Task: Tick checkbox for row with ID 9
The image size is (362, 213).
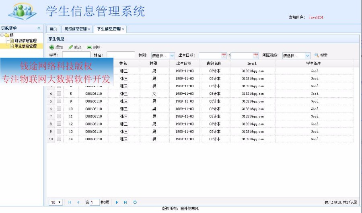Action: click(x=59, y=101)
